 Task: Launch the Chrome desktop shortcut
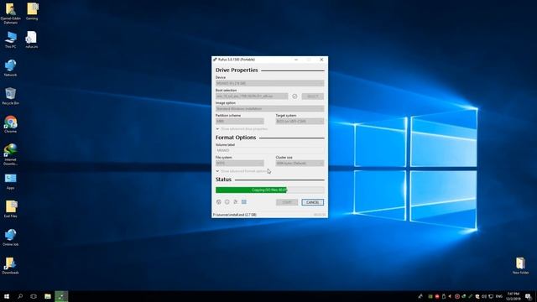point(10,124)
